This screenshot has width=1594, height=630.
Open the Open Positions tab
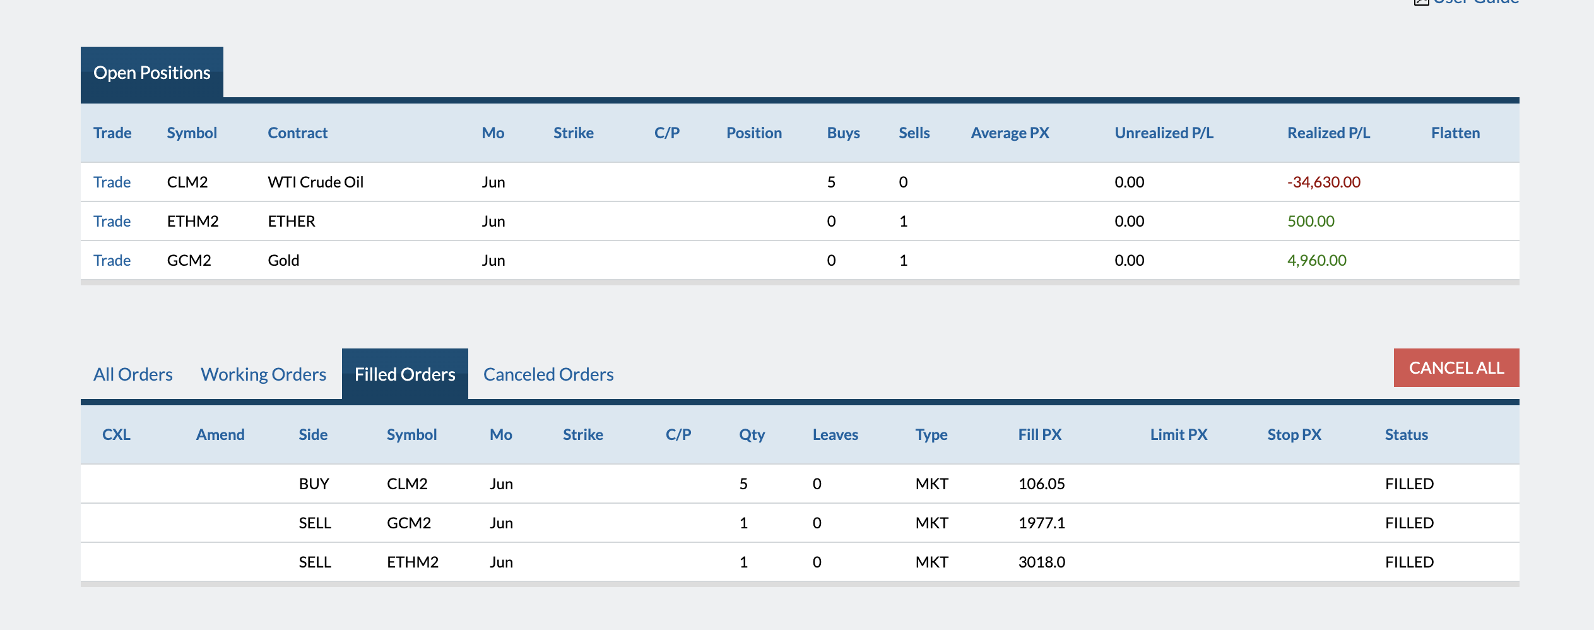(152, 73)
